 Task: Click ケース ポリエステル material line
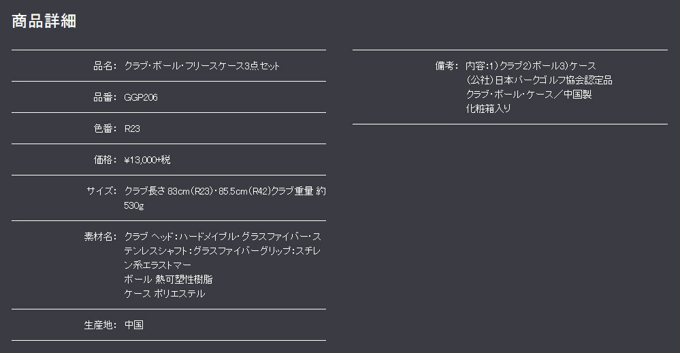click(164, 294)
